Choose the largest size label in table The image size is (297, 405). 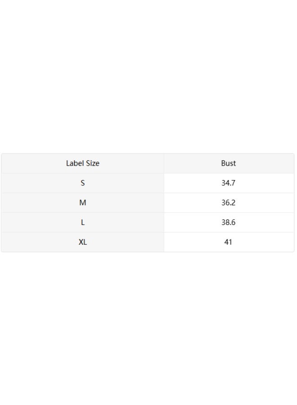point(83,242)
